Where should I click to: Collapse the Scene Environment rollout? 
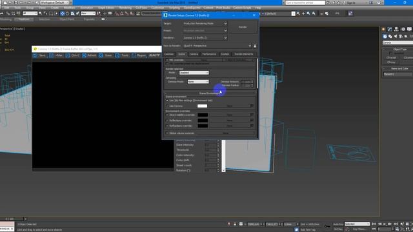[x=210, y=93]
